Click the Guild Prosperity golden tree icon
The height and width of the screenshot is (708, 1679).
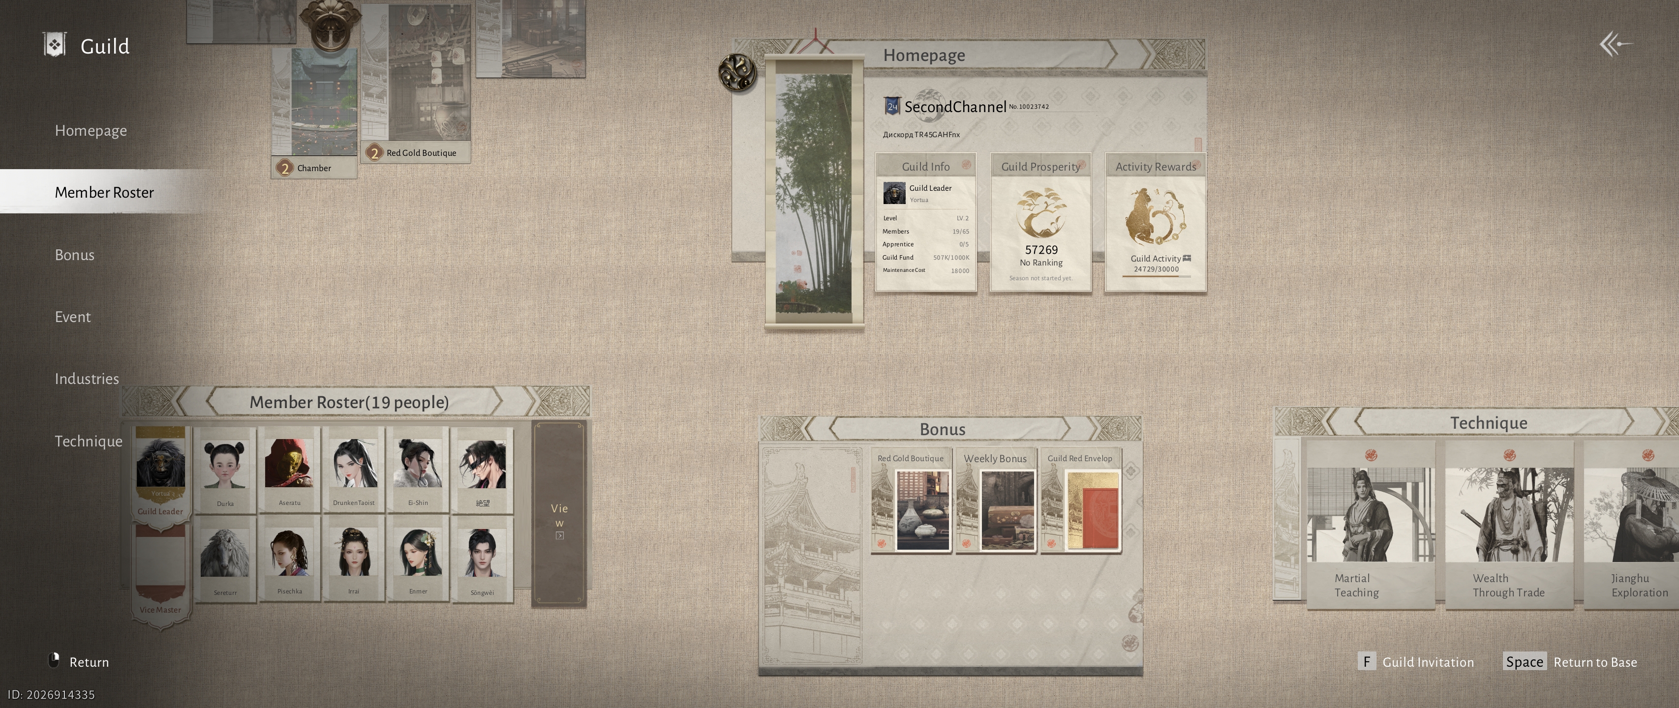coord(1041,214)
